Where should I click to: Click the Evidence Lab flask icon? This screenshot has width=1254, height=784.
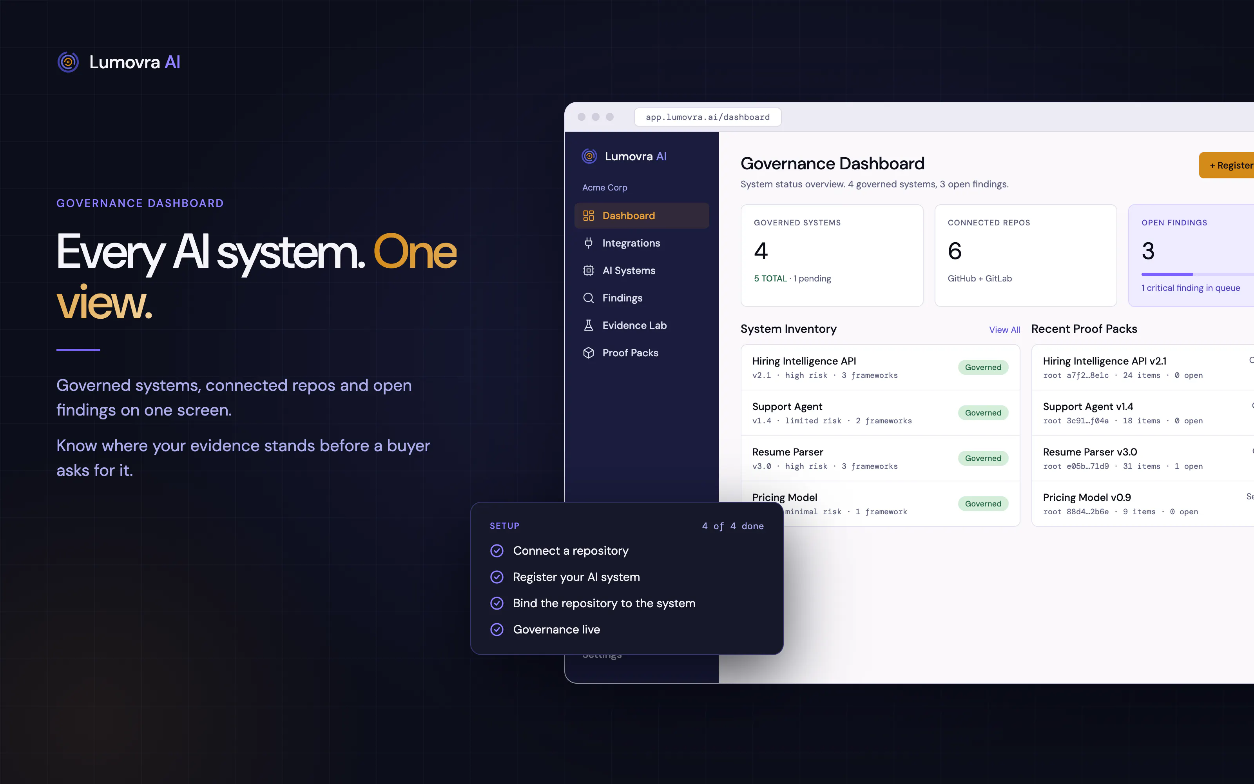click(588, 326)
